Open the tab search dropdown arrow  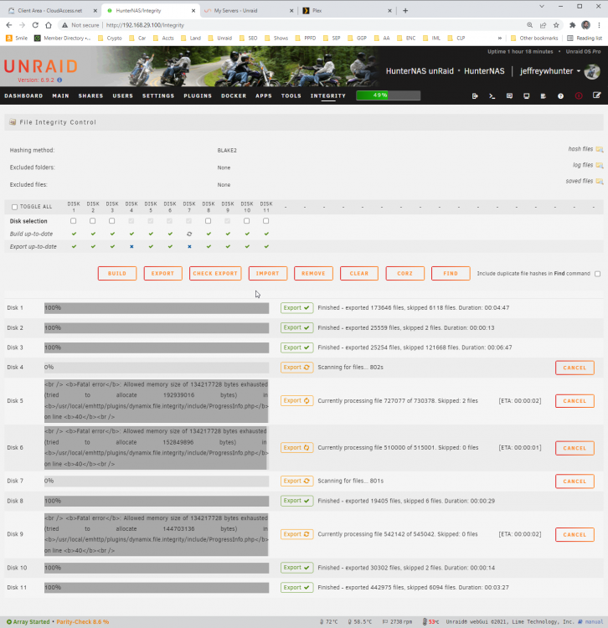tap(542, 7)
